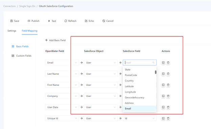The height and width of the screenshot is (129, 211).
Task: Delete the Email field mapping row
Action: click(168, 63)
